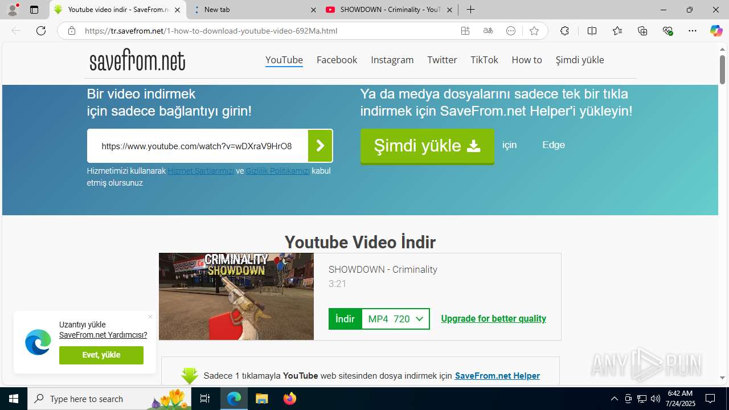Close the SHOWDOWN YouTube tab
Screen dimensions: 729x410
pyautogui.click(x=450, y=10)
